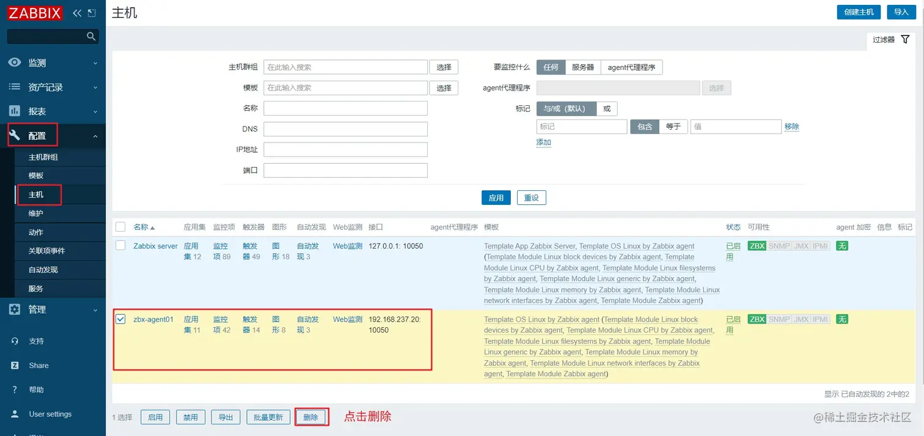Open the zbx-agent01 host link

pos(153,319)
